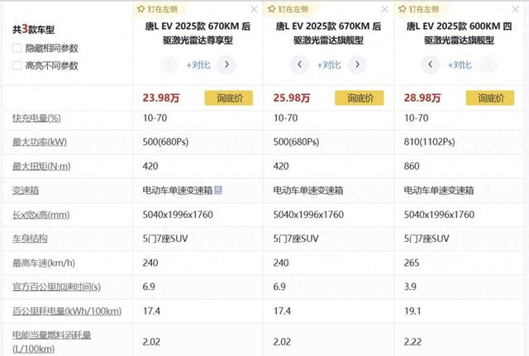Move the 670KM 旗舰型 column right with arrow
This screenshot has width=529, height=356.
click(357, 64)
